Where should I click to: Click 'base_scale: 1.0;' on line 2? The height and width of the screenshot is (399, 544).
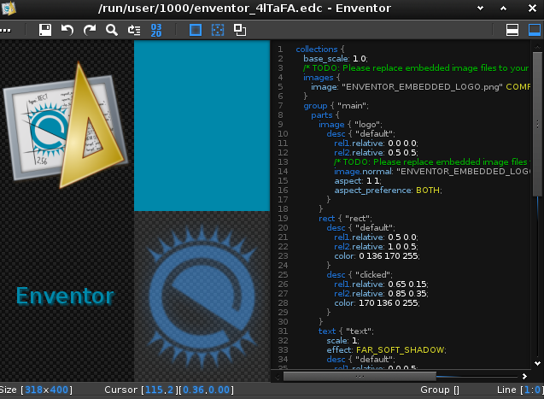[336, 59]
